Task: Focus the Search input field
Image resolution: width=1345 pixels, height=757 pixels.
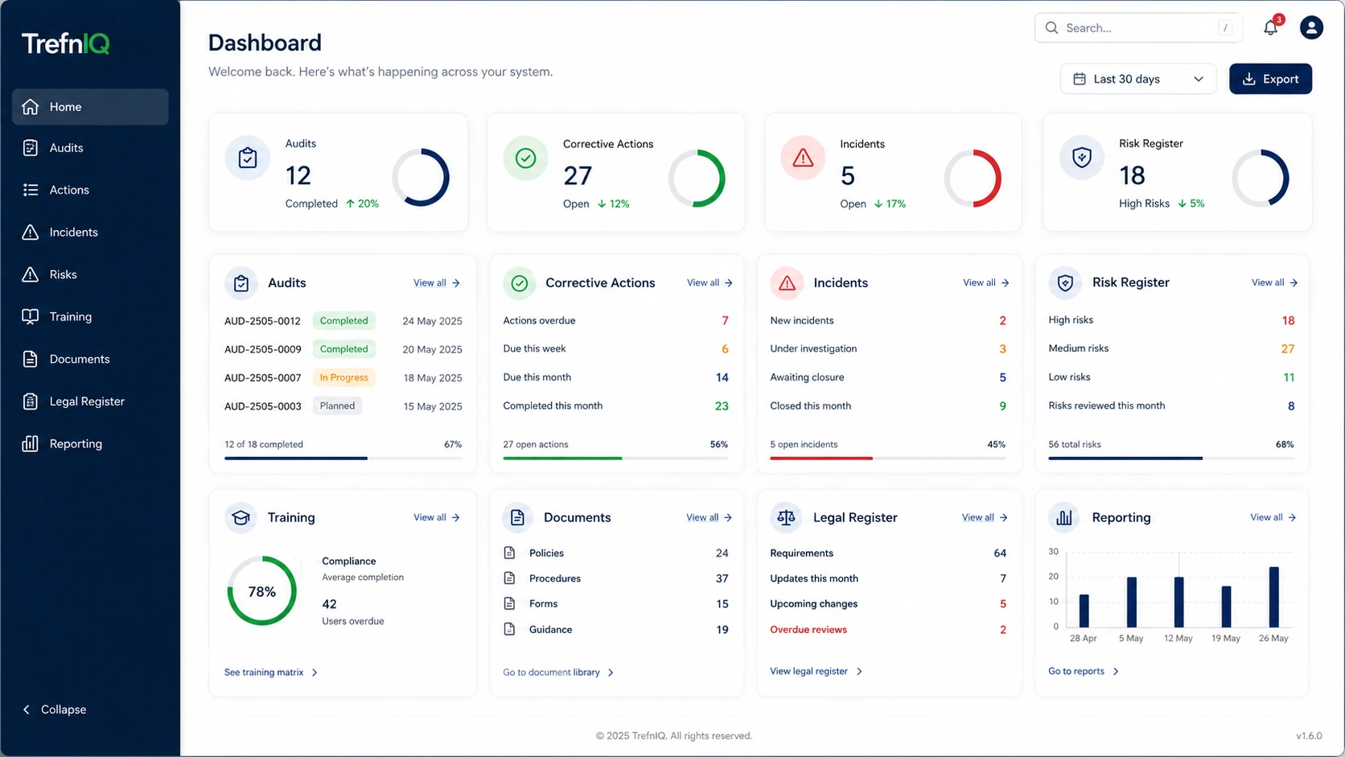Action: (x=1138, y=27)
